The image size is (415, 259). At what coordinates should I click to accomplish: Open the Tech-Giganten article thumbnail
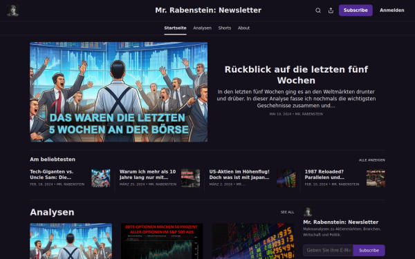pos(101,178)
